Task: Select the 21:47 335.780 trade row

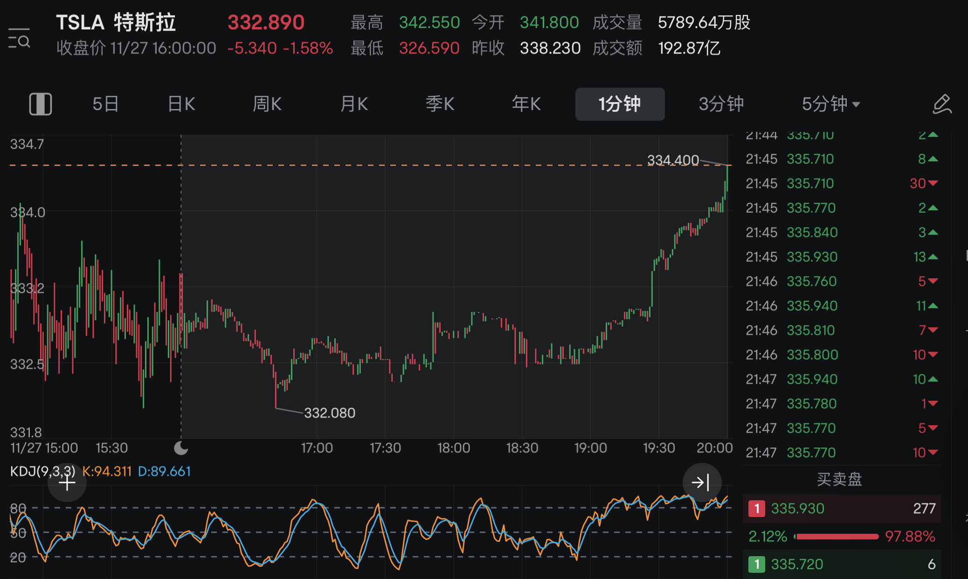Action: [842, 404]
